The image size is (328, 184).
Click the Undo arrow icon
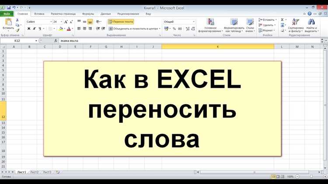(x=14, y=8)
